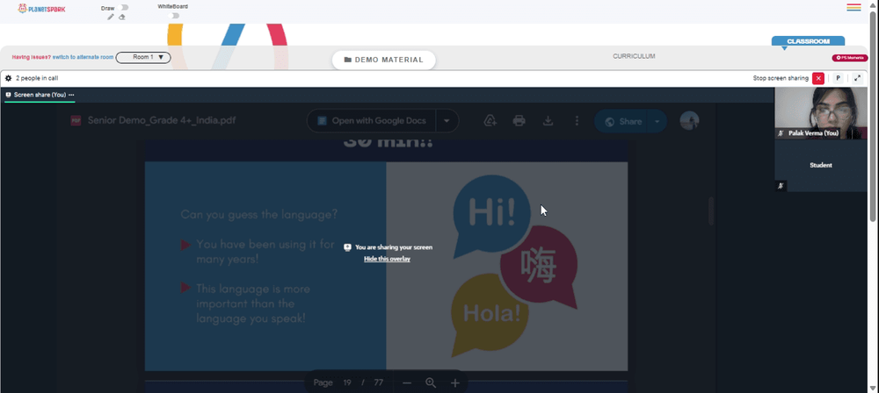The height and width of the screenshot is (393, 879).
Task: Click the page number 19 field
Action: pyautogui.click(x=347, y=383)
